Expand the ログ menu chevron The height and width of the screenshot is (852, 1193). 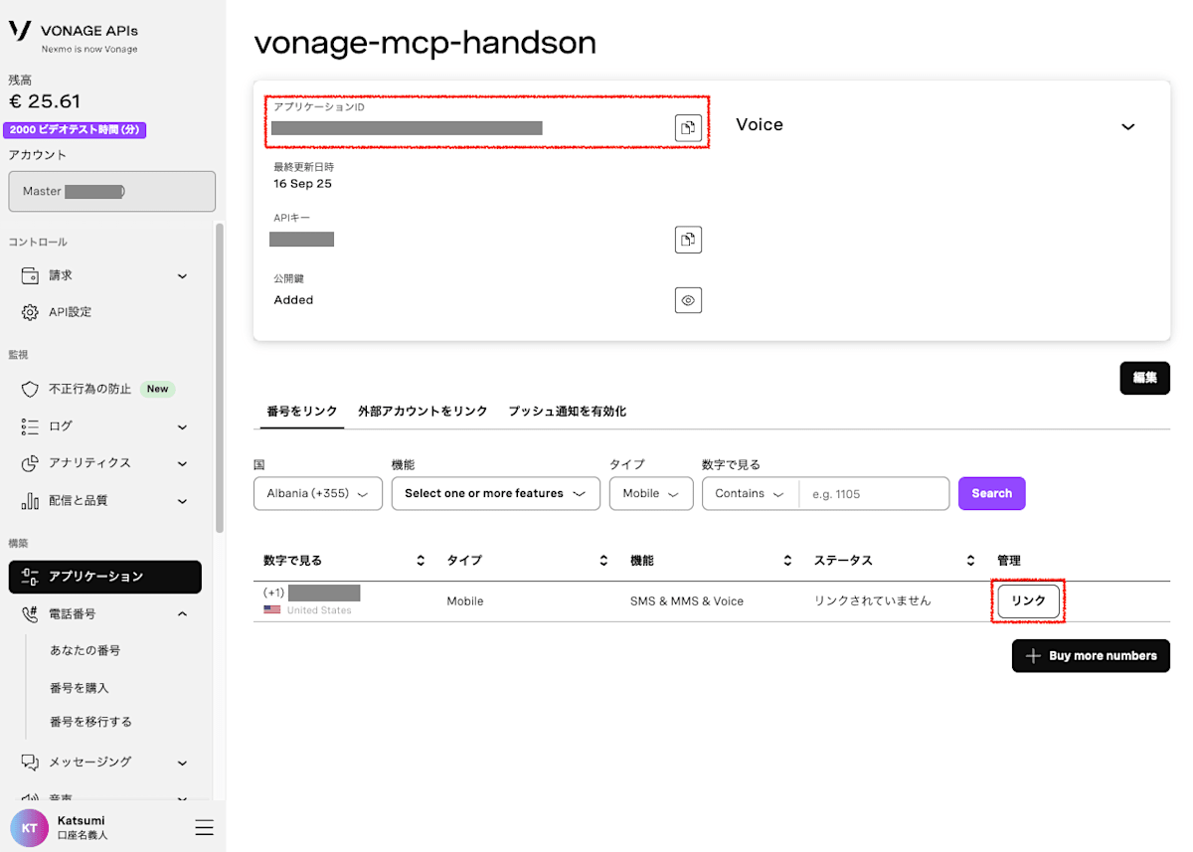click(x=182, y=426)
